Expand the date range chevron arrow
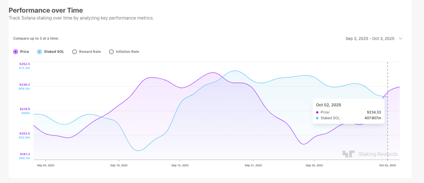Viewport: 424px width, 183px height. [x=401, y=39]
